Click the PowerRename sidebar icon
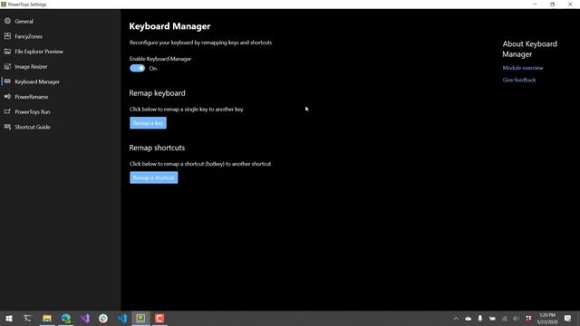Viewport: 580px width, 326px height. pos(7,97)
